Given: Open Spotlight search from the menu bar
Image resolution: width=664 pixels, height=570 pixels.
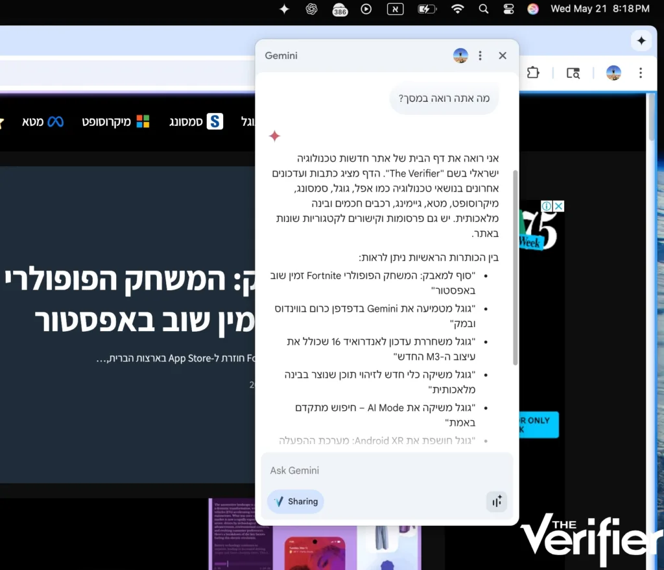Looking at the screenshot, I should tap(484, 9).
